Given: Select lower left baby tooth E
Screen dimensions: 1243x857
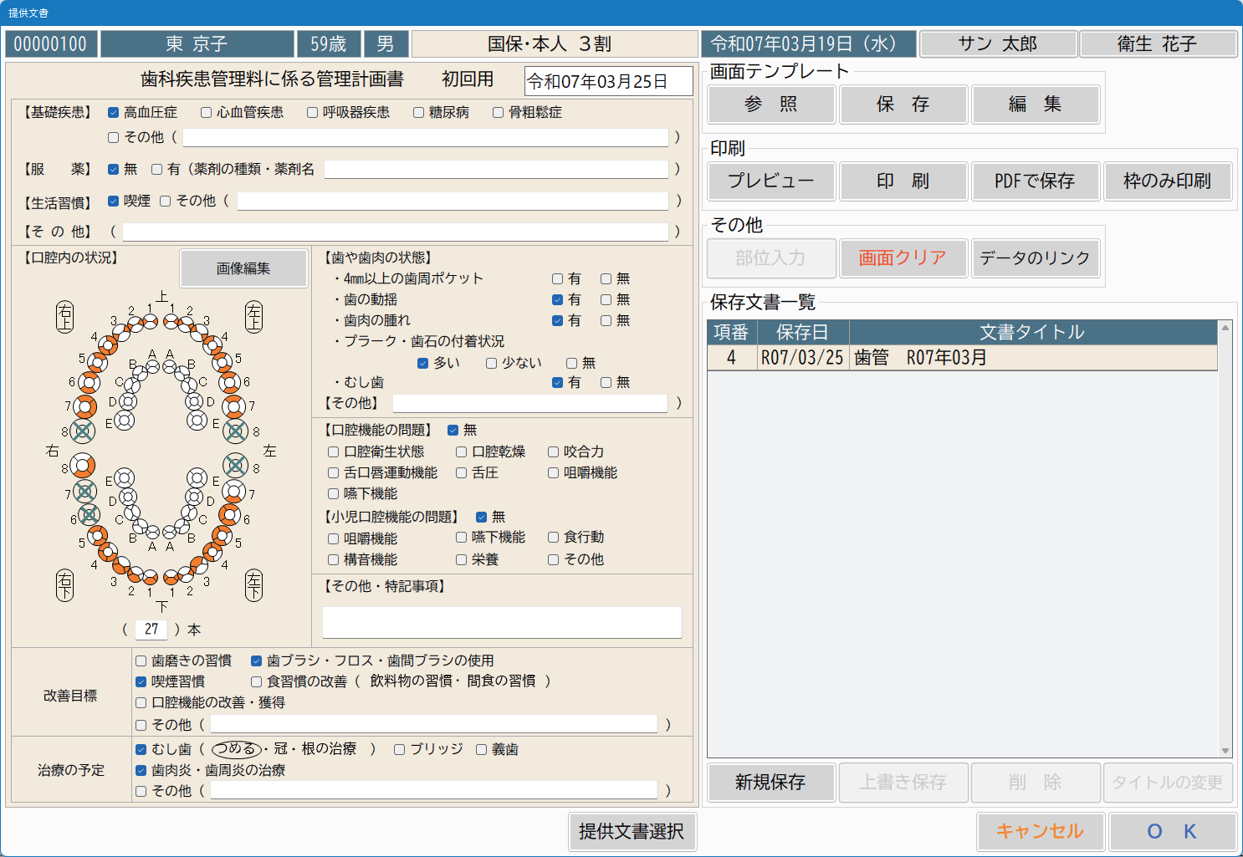Looking at the screenshot, I should (197, 478).
